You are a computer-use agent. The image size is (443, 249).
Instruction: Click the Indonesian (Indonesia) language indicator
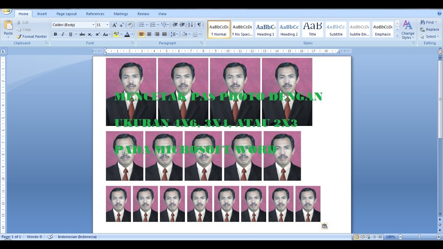click(77, 237)
